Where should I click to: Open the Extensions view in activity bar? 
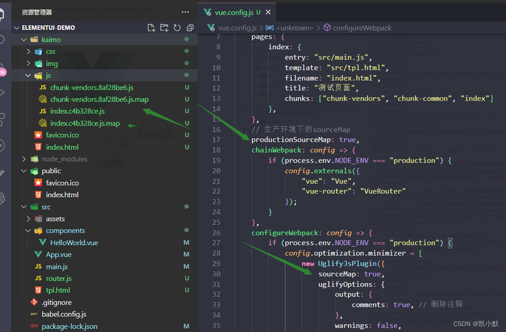(x=3, y=120)
